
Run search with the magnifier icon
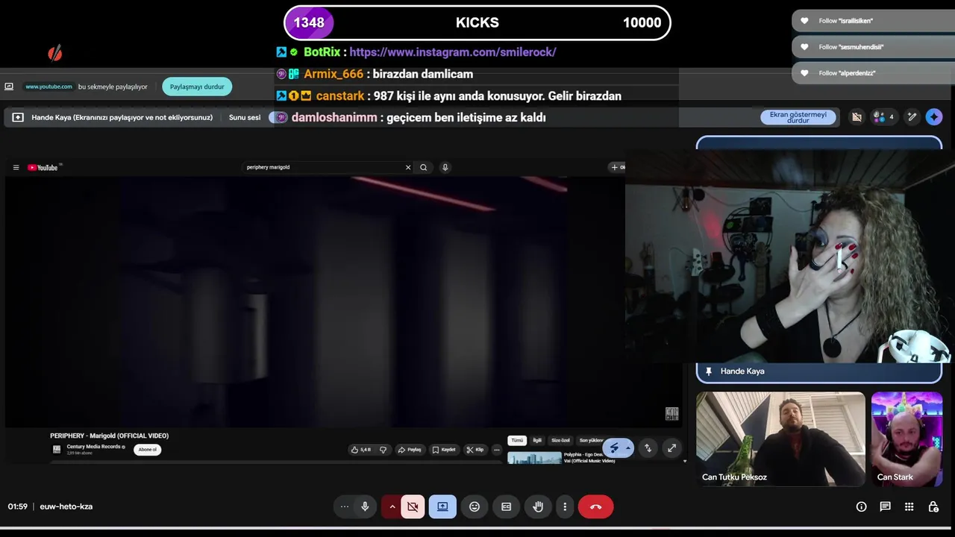pyautogui.click(x=423, y=167)
